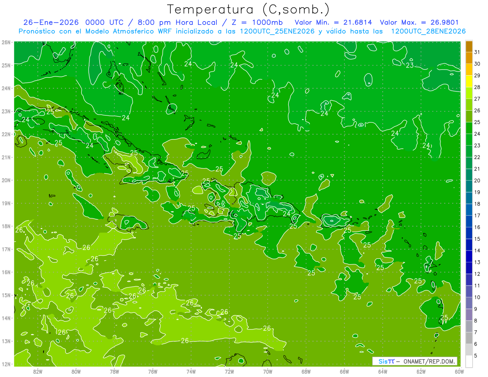The height and width of the screenshot is (377, 488).
Task: Click the 80W longitude label
Action: 76,371
